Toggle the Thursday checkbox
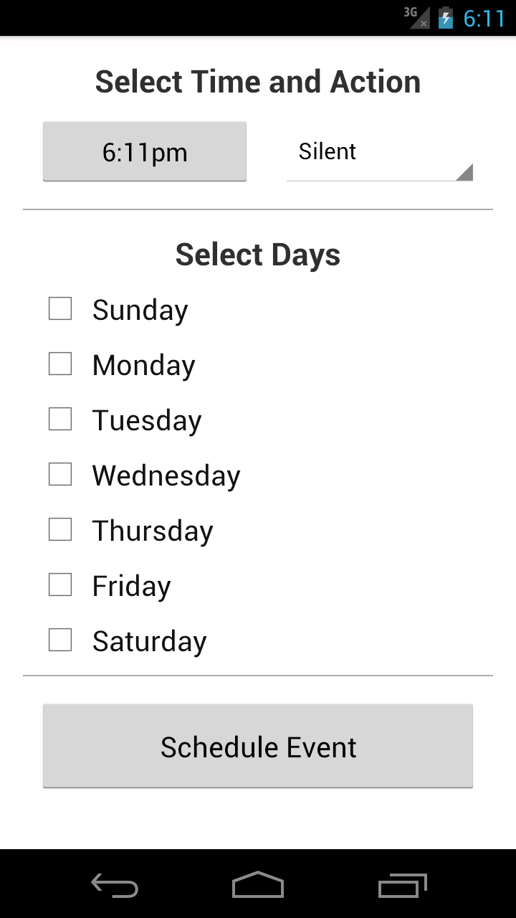Viewport: 516px width, 918px height. [60, 530]
